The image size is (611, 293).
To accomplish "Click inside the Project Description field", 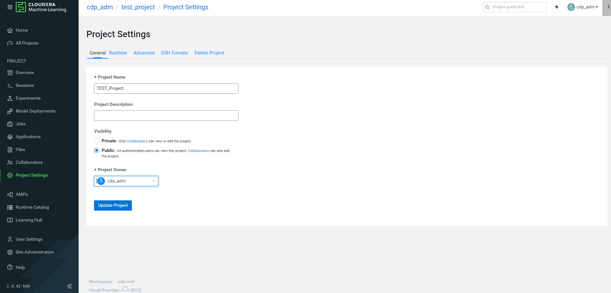I will pyautogui.click(x=166, y=115).
